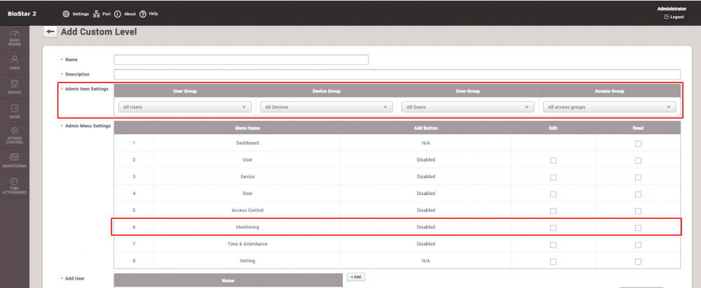Tick the Edit checkbox for Monitoring
Viewport: 701px width, 288px height.
click(552, 227)
